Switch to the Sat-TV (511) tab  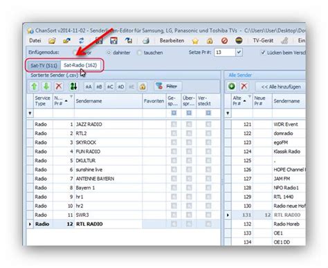(x=44, y=66)
